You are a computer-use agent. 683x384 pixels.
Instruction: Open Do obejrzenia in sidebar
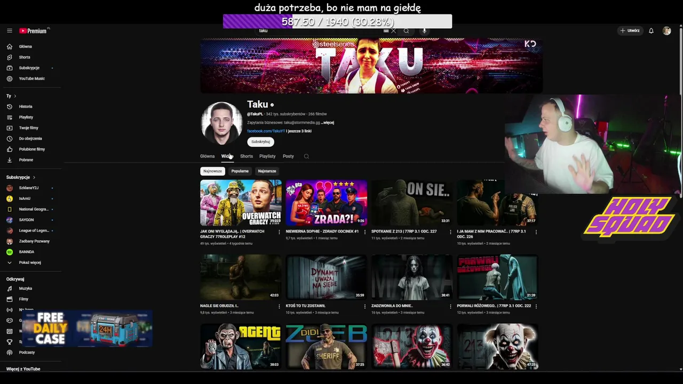(x=30, y=139)
